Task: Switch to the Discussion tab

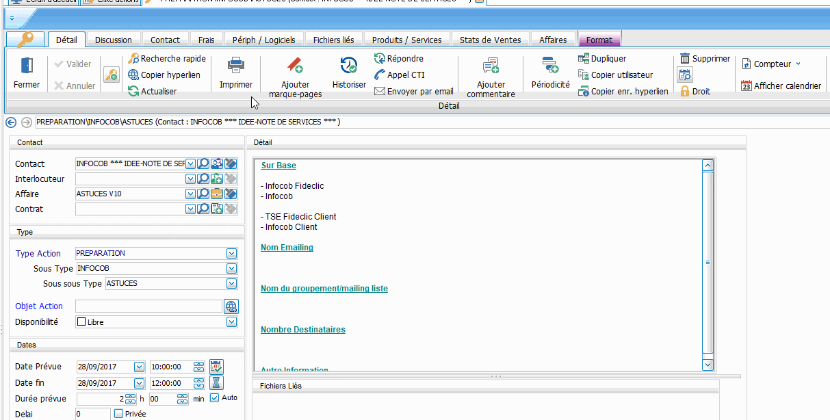Action: click(114, 40)
